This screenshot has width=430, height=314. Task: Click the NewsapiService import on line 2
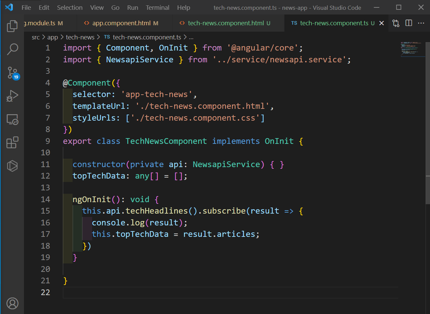[140, 60]
